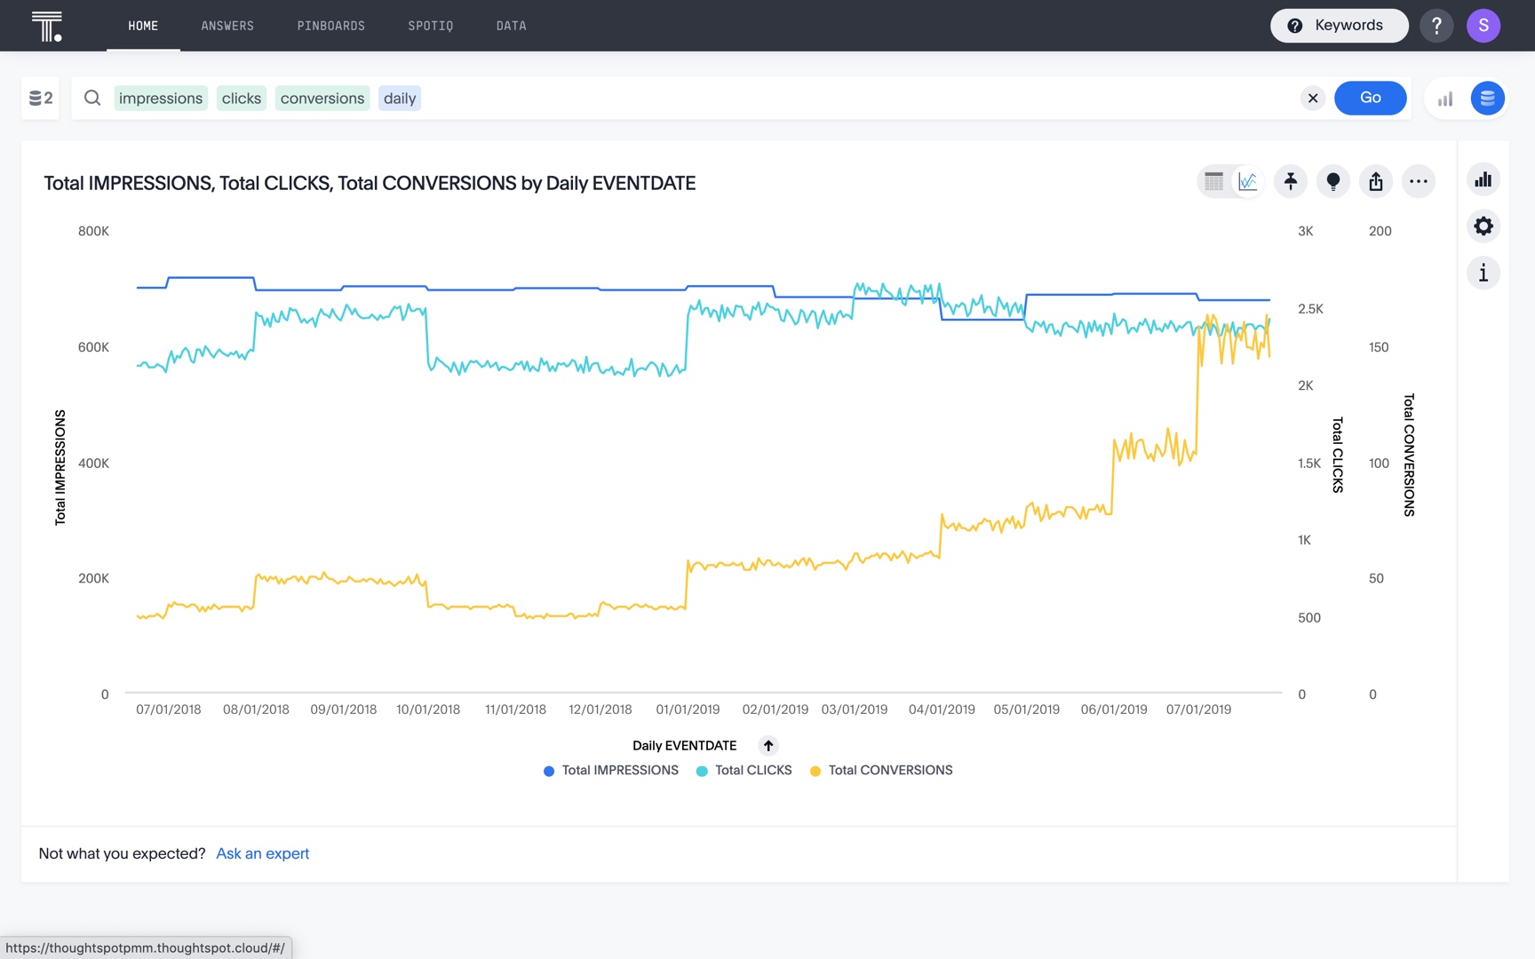Click the Total CONVERSIONS axis label

point(1409,455)
